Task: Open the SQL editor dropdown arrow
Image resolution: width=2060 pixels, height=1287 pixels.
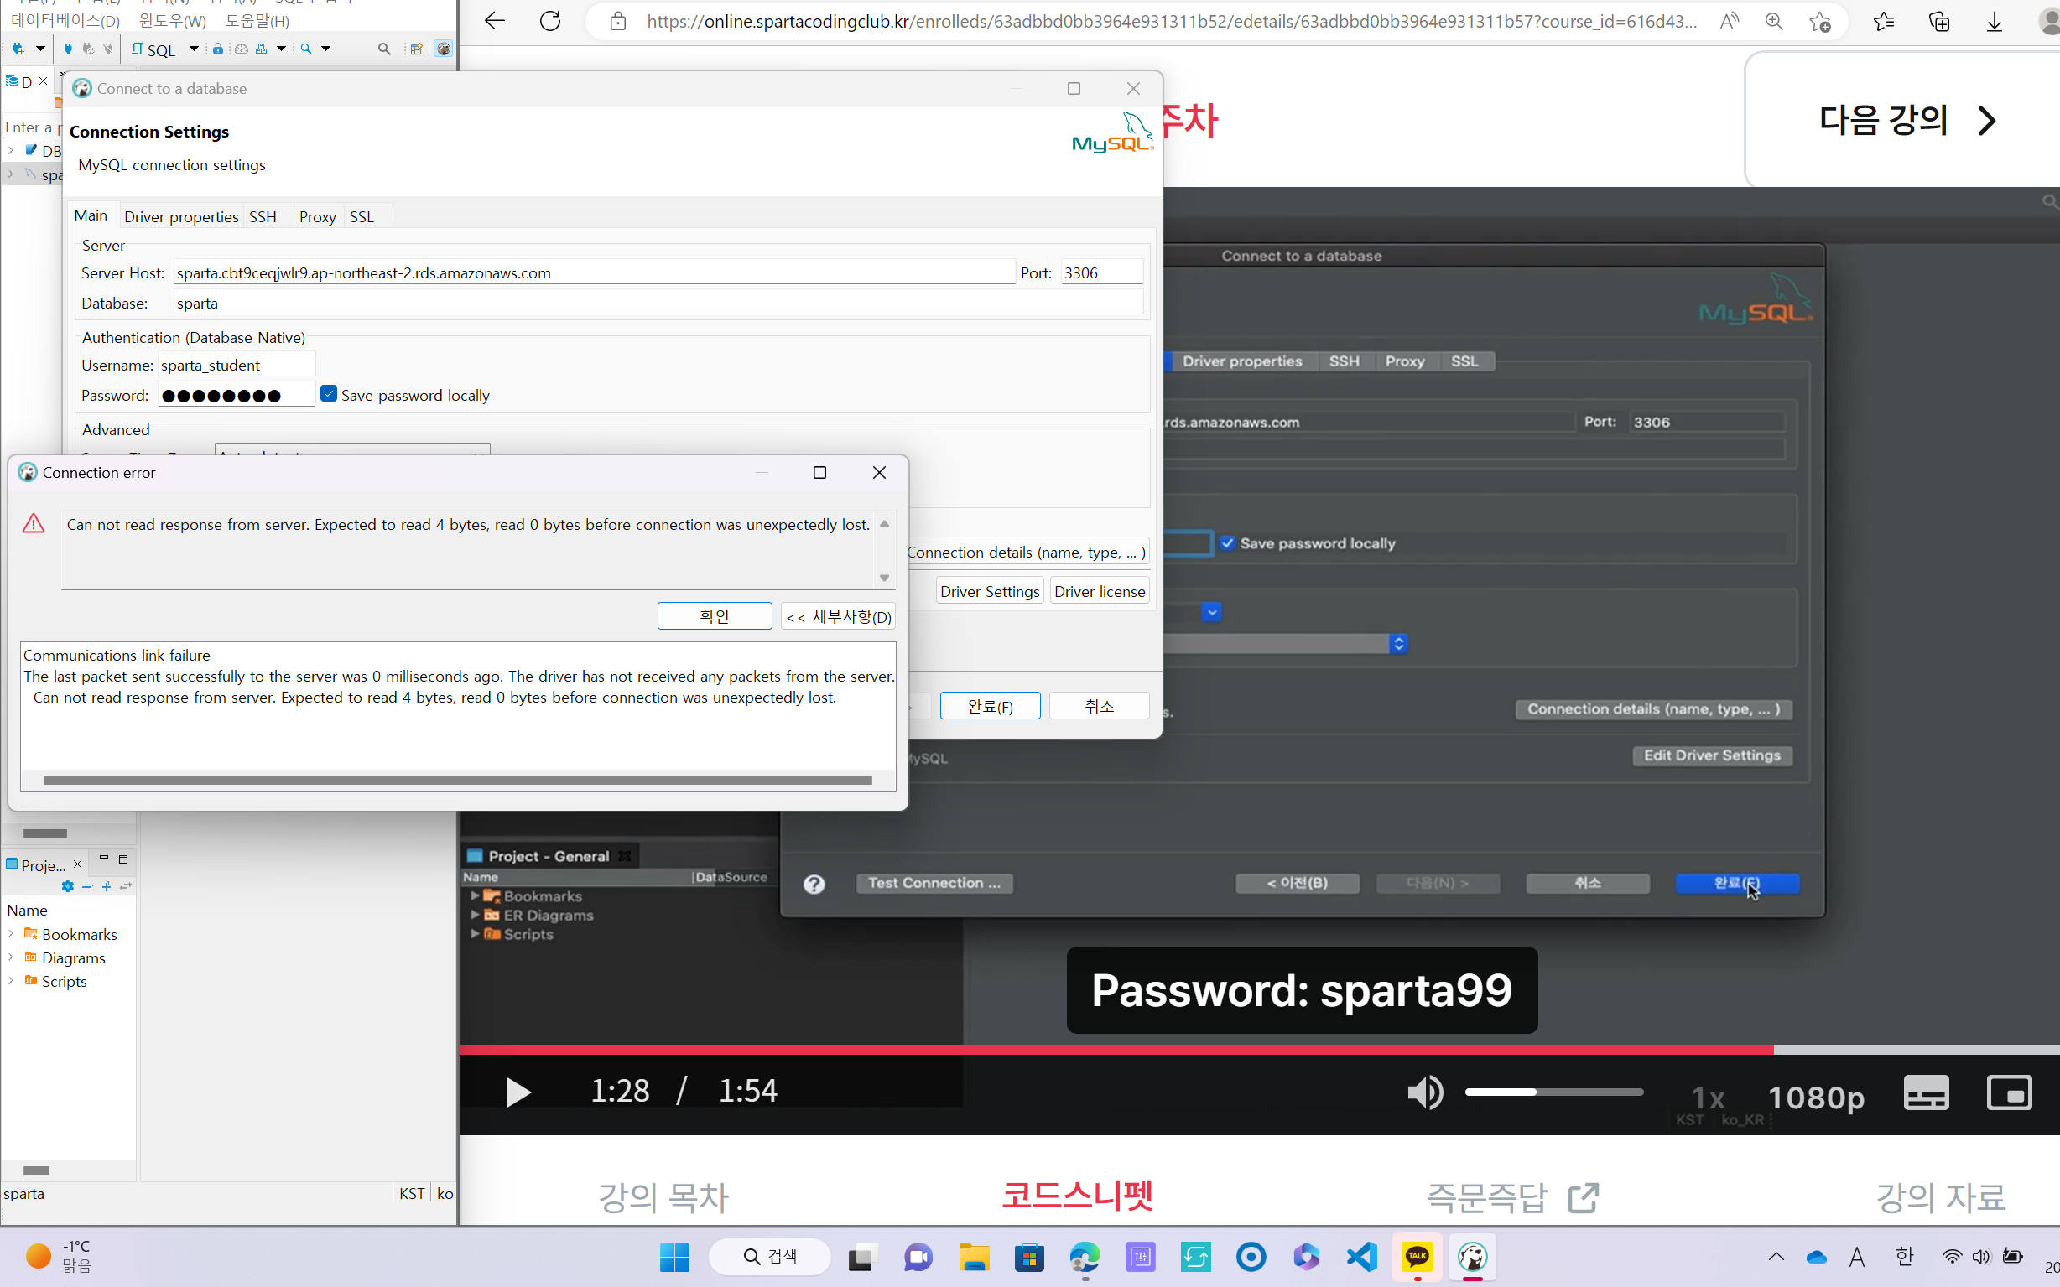Action: pyautogui.click(x=194, y=49)
